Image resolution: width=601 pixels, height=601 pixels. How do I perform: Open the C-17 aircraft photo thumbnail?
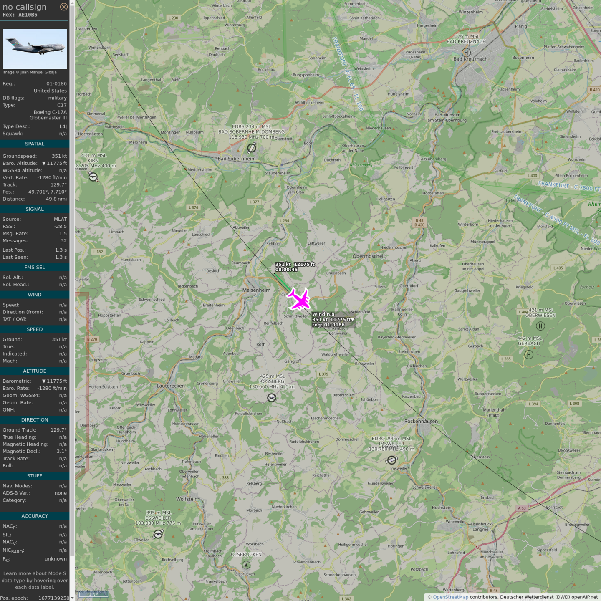coord(35,49)
